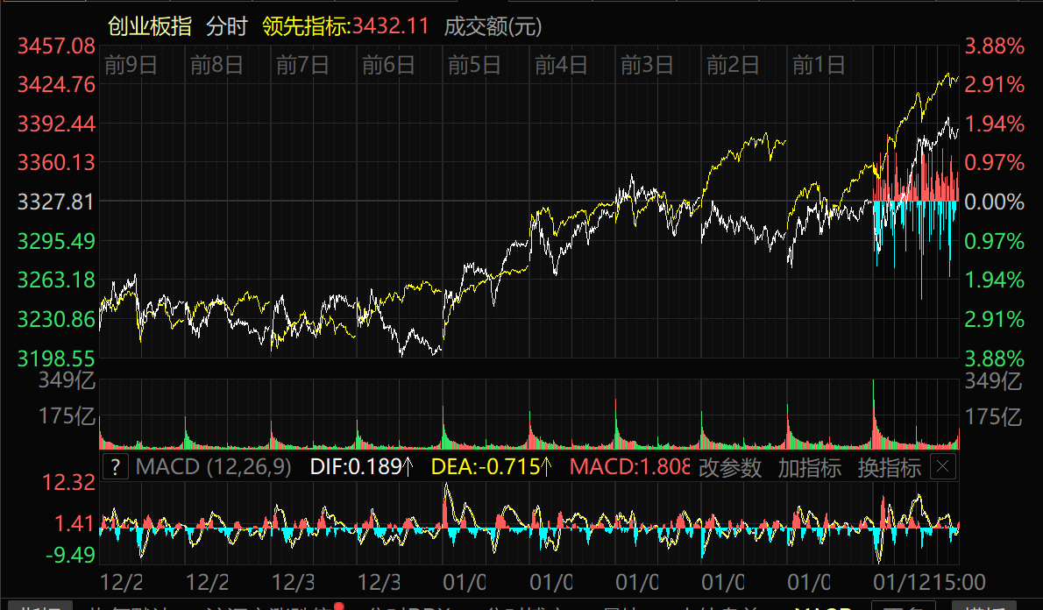Click 加指标 to add an indicator

809,467
